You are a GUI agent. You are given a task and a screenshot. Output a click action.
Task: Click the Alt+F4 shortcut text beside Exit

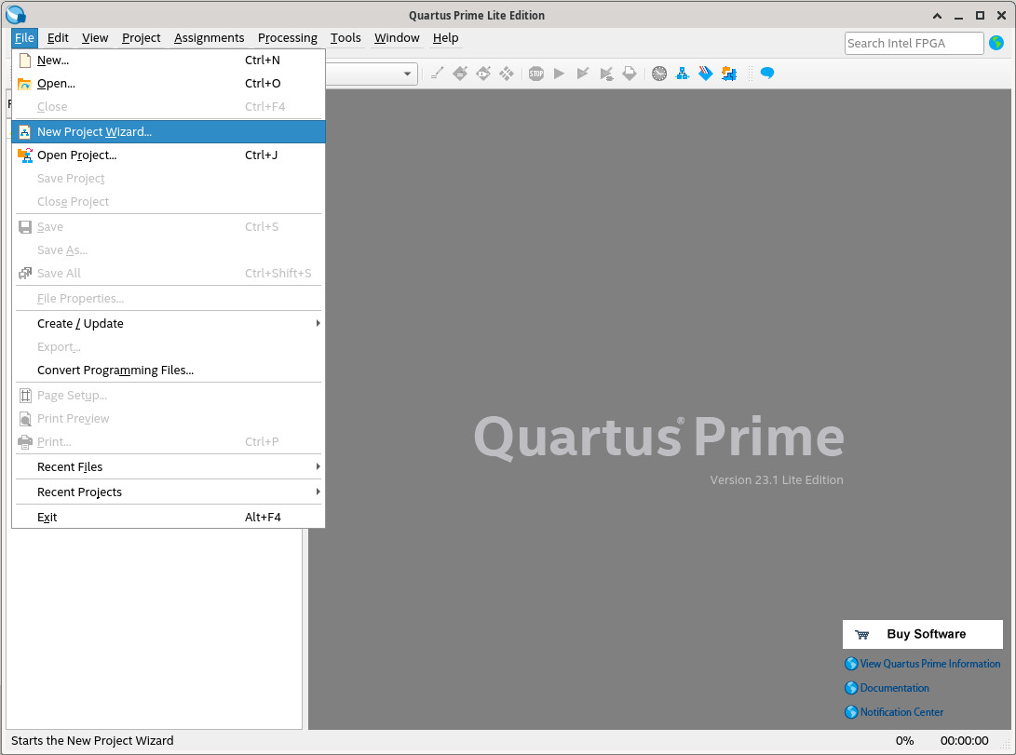point(263,518)
